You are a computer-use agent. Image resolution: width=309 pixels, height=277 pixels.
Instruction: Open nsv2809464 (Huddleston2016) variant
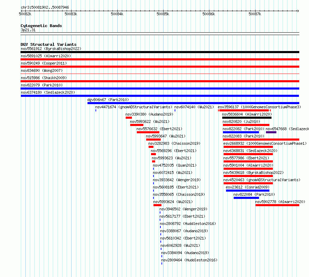pyautogui.click(x=189, y=260)
